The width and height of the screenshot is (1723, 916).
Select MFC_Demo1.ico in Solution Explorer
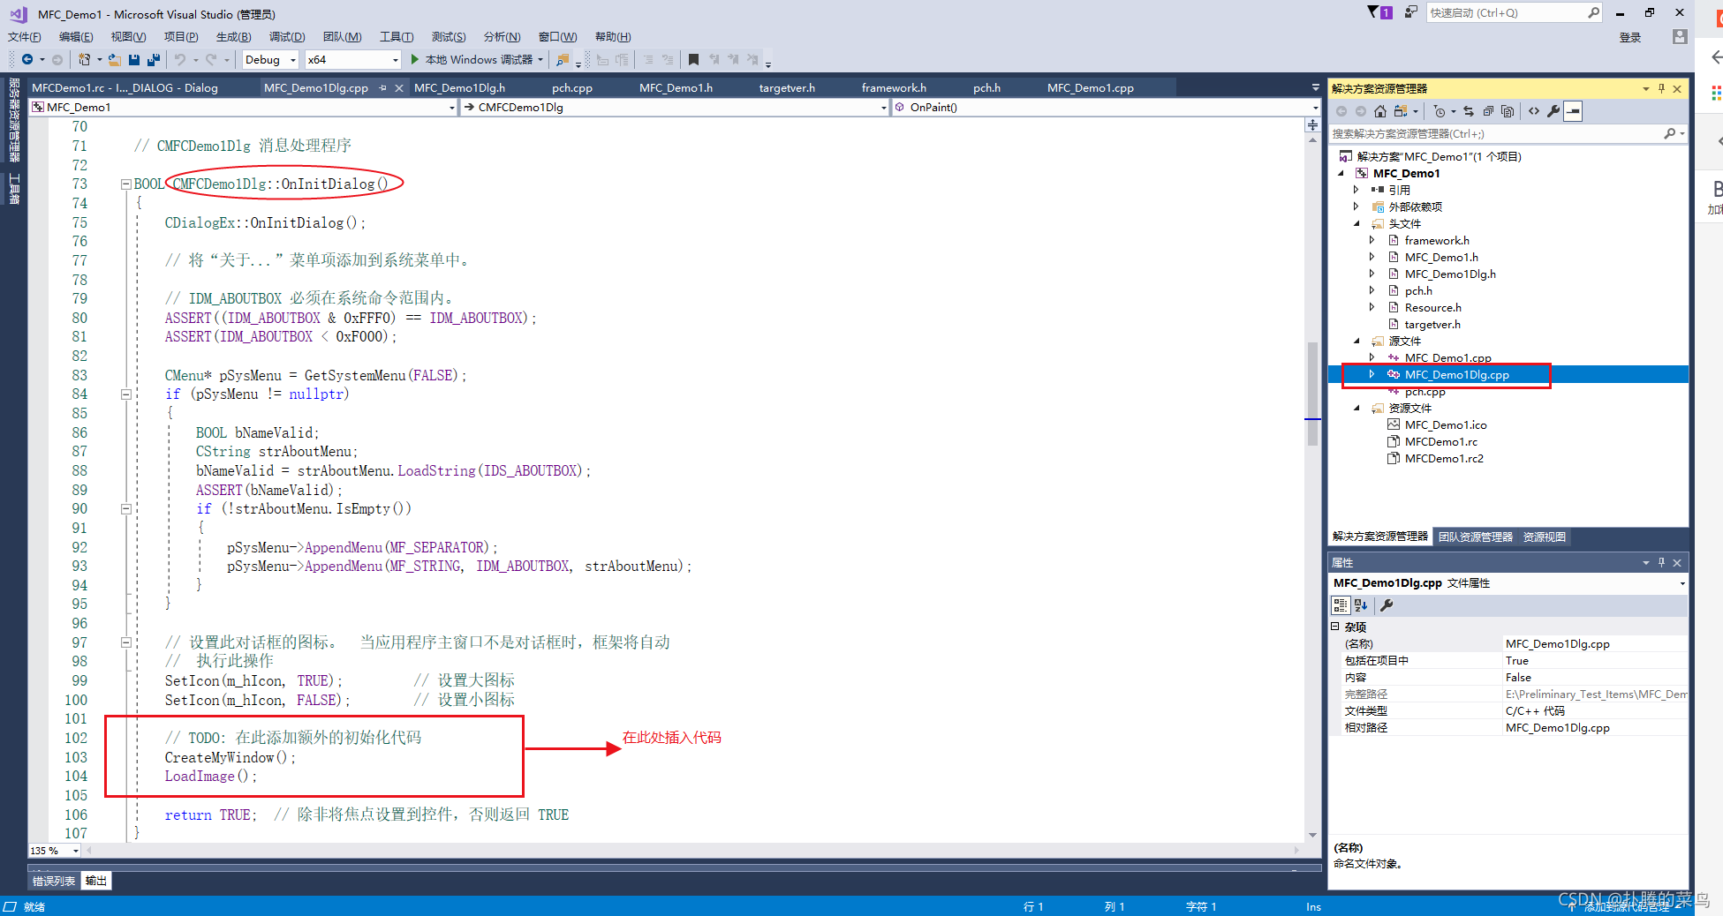coord(1446,424)
